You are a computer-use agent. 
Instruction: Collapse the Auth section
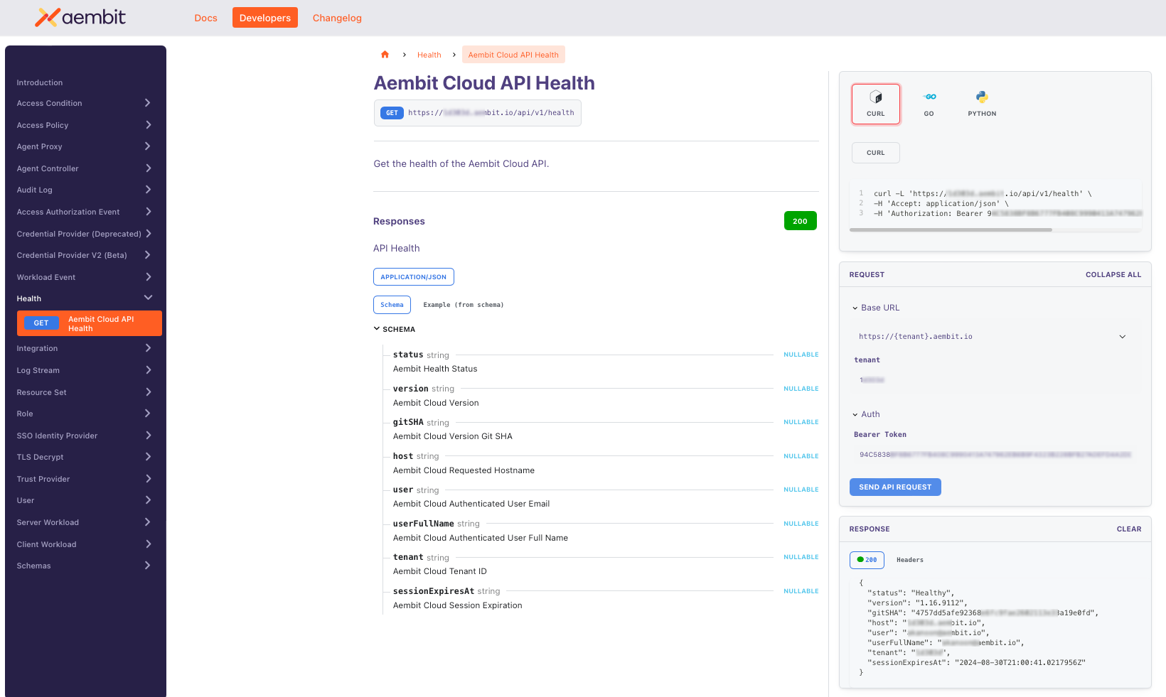855,414
